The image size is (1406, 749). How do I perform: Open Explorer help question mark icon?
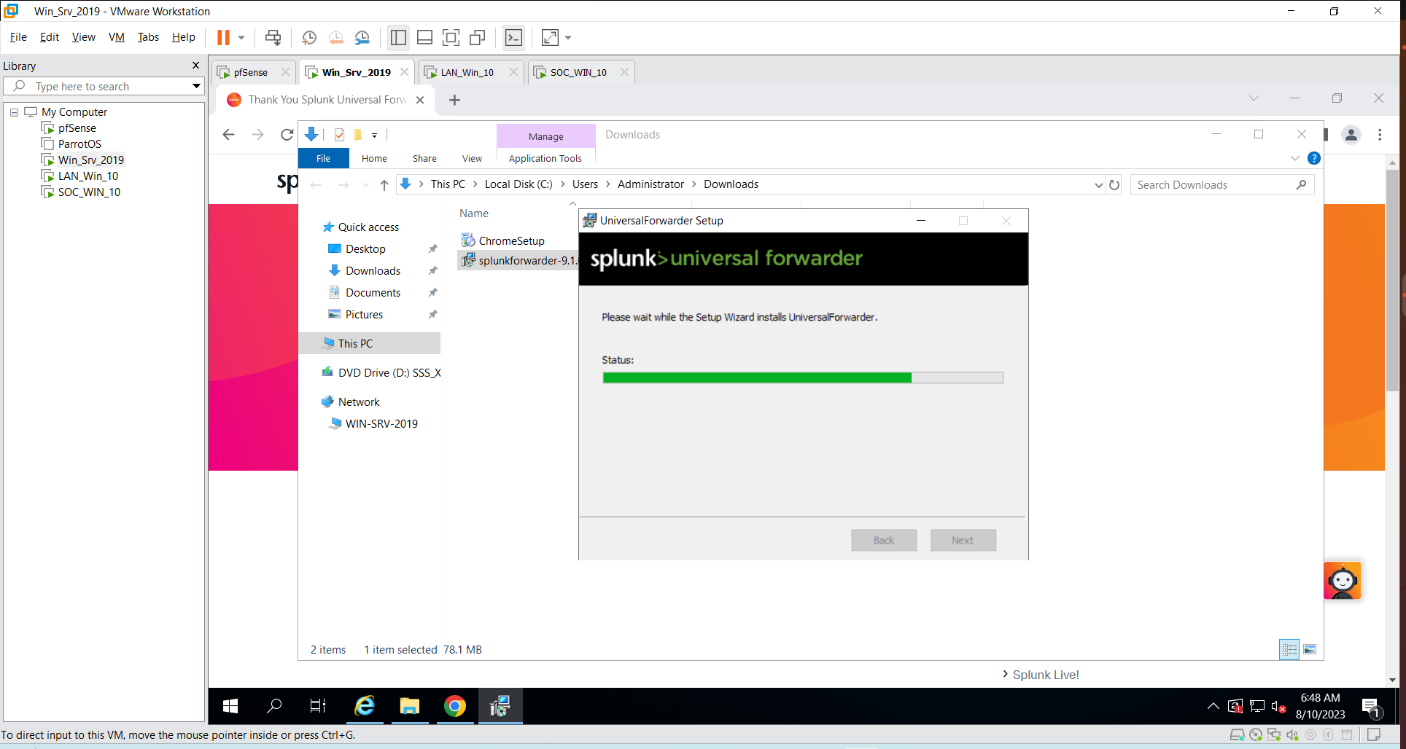[x=1314, y=158]
